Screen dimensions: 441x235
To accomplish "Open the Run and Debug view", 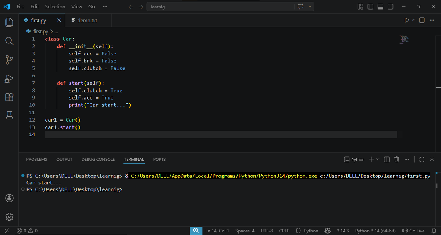I will tap(9, 79).
